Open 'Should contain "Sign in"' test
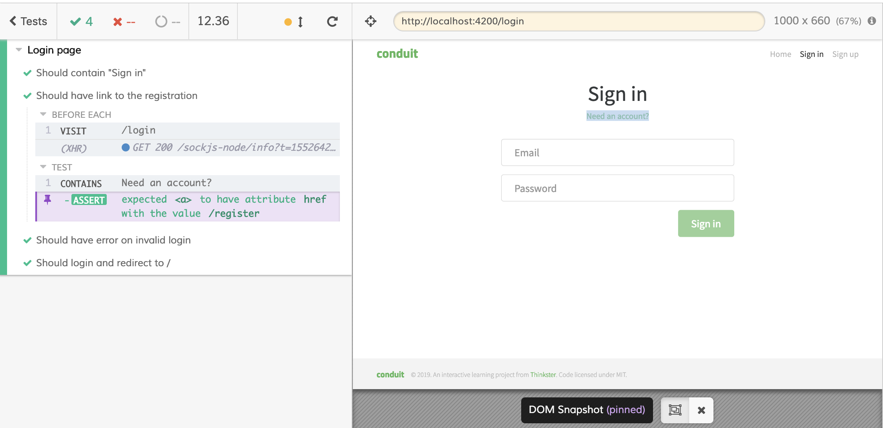 pos(91,73)
